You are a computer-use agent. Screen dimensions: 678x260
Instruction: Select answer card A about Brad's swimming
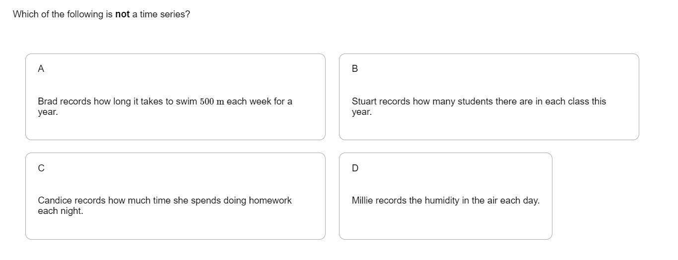pyautogui.click(x=175, y=97)
